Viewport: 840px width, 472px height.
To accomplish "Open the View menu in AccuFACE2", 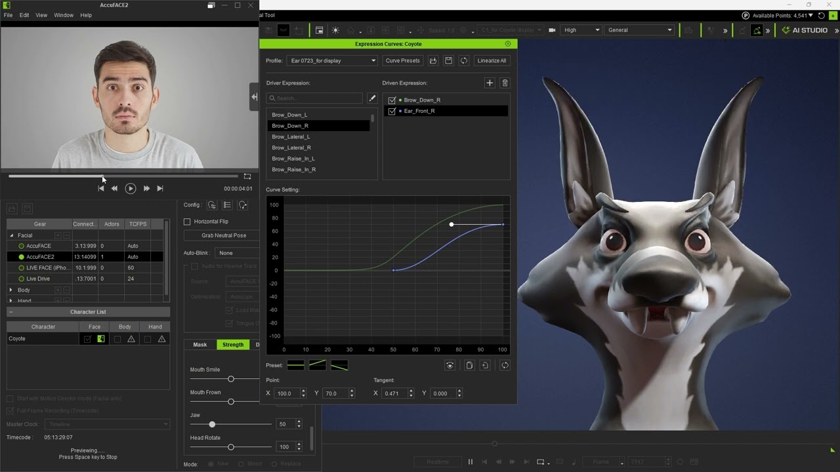I will tap(41, 15).
